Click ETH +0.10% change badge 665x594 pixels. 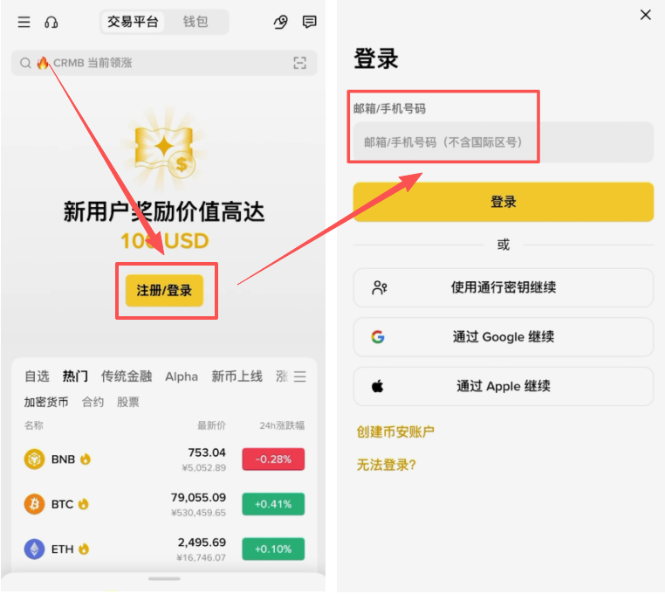click(x=273, y=549)
